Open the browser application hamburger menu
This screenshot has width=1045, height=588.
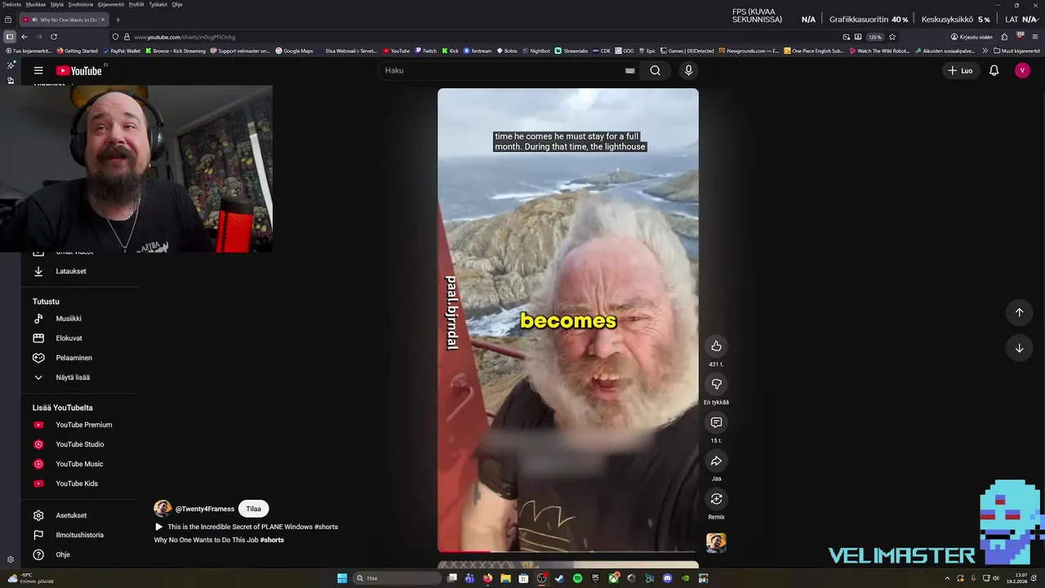pos(1035,37)
